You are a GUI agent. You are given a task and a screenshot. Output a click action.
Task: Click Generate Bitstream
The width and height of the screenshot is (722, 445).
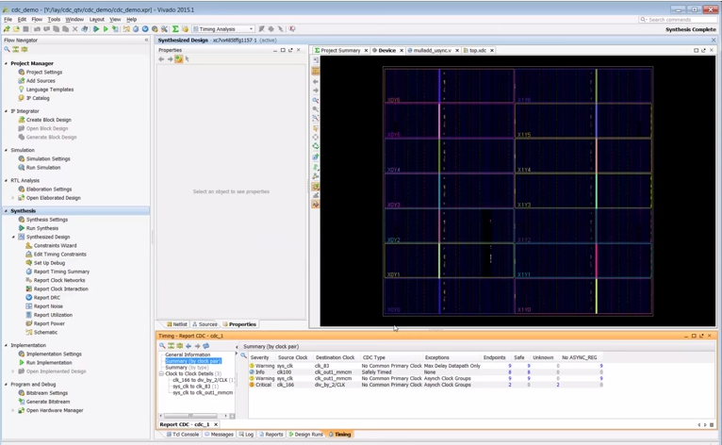[47, 402]
